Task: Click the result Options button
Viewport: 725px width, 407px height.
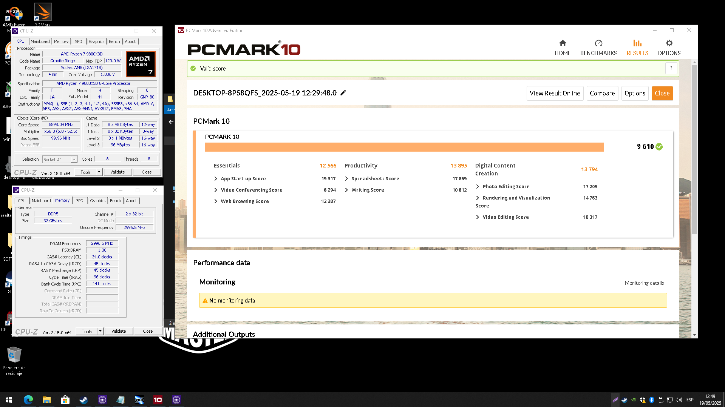Action: click(635, 93)
